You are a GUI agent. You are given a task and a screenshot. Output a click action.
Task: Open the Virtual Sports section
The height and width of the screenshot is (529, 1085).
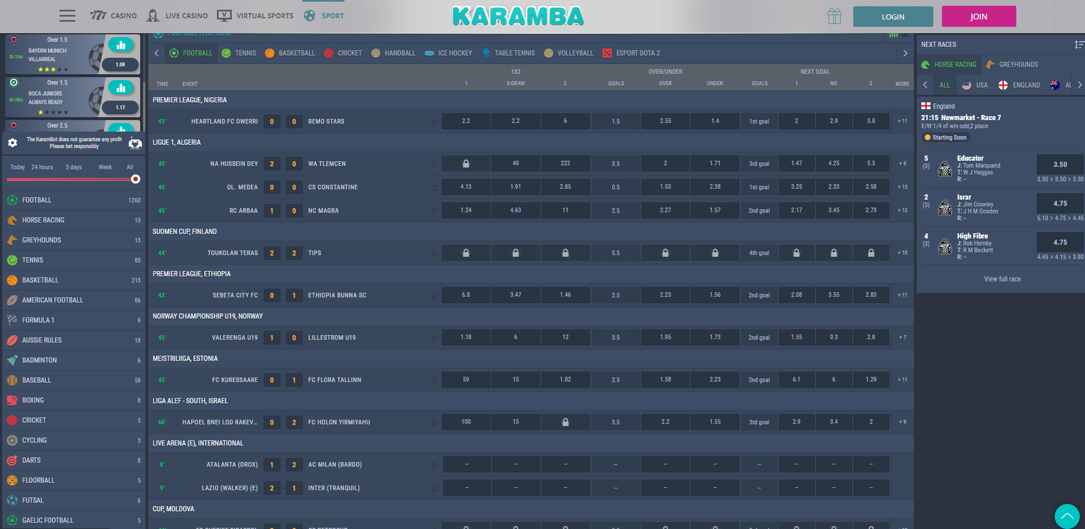pyautogui.click(x=255, y=15)
